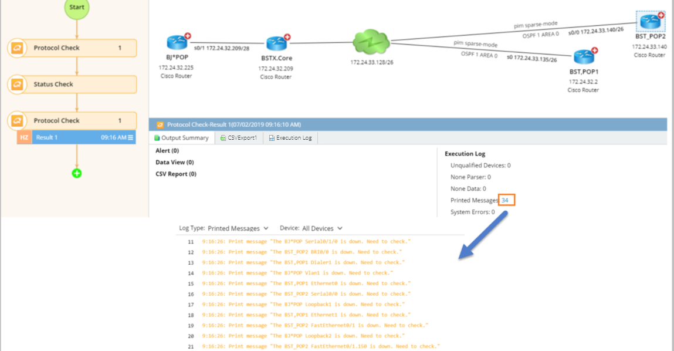Screen dimensions: 674x351
Task: Click the first Protocol Check node icon
Action: pyautogui.click(x=17, y=48)
